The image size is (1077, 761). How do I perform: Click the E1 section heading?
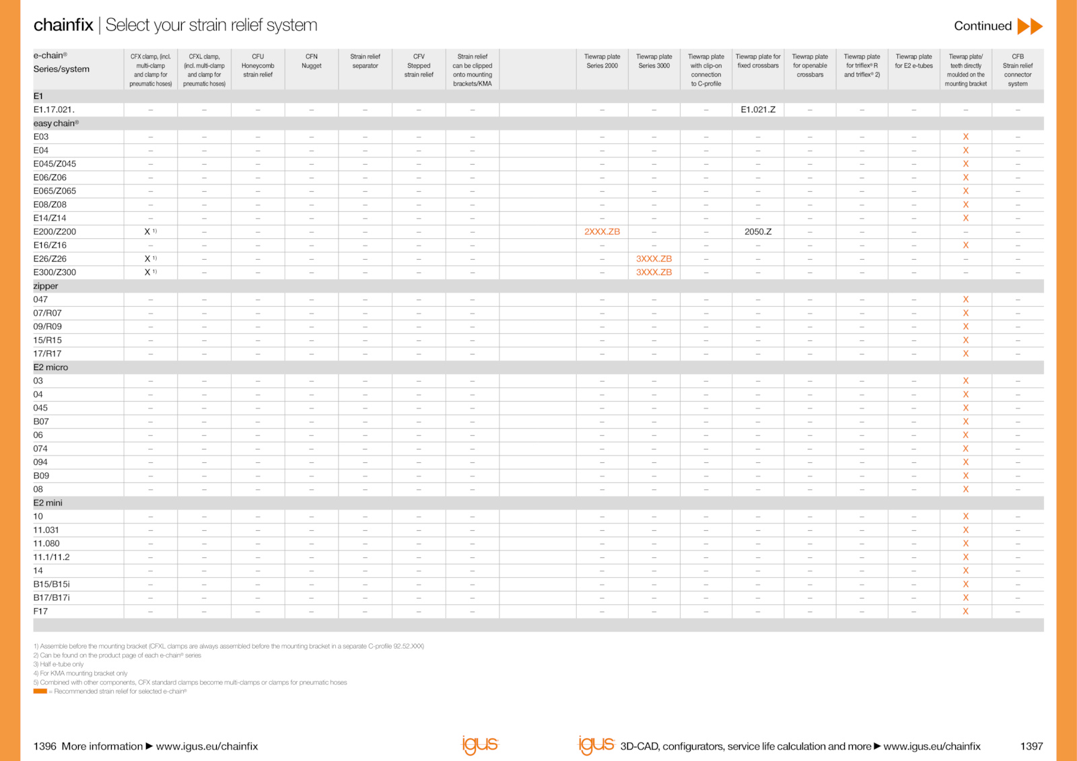coord(38,96)
